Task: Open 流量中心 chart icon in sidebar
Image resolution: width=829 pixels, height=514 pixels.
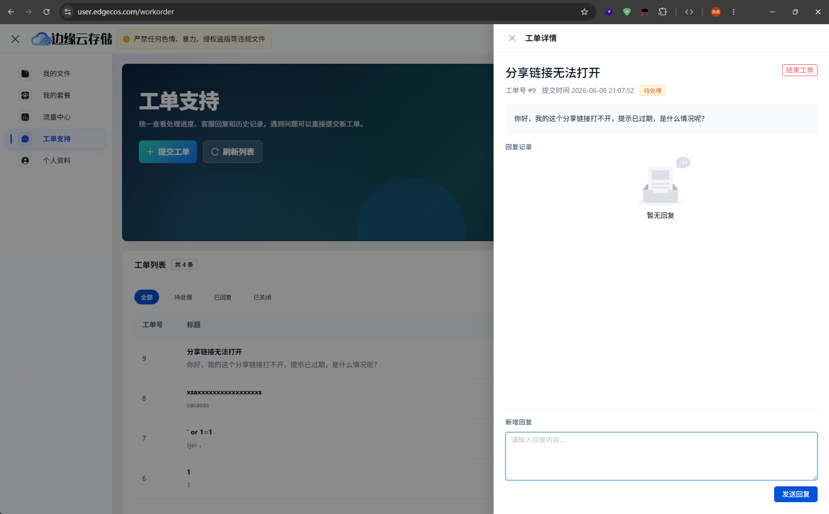Action: click(25, 117)
